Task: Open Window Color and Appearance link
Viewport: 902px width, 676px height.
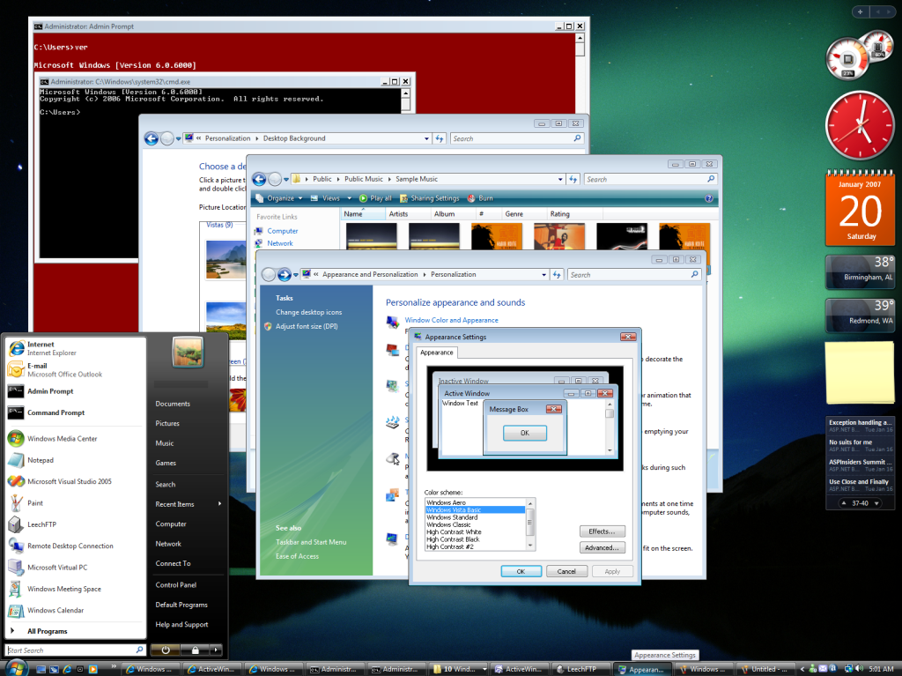Action: coord(451,320)
